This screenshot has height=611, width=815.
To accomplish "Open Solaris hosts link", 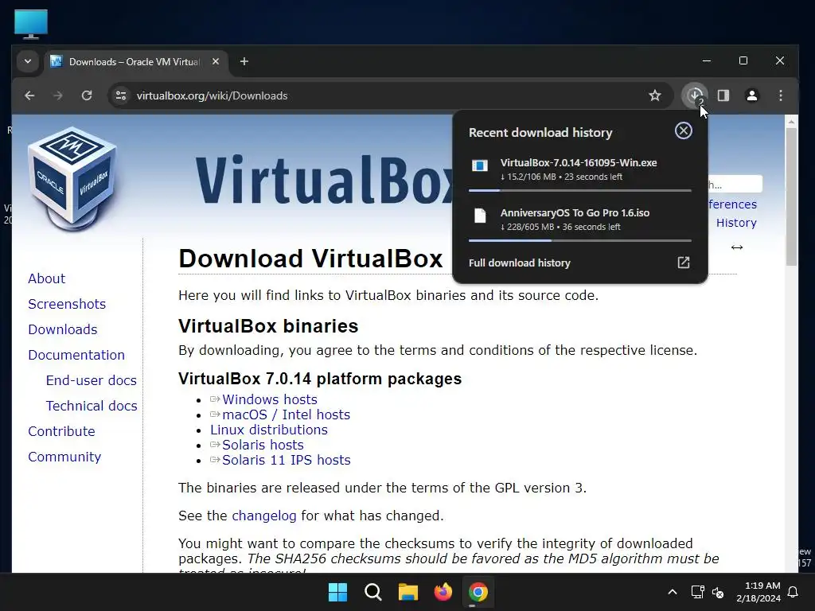I will (x=263, y=445).
